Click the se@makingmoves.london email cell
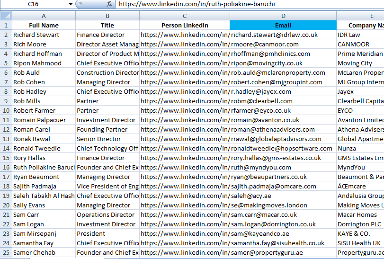 point(283,205)
